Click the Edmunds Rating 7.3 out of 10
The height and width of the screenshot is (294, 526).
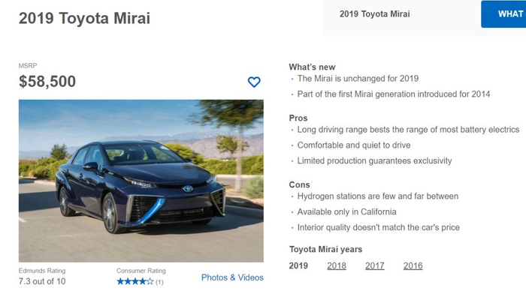[42, 281]
